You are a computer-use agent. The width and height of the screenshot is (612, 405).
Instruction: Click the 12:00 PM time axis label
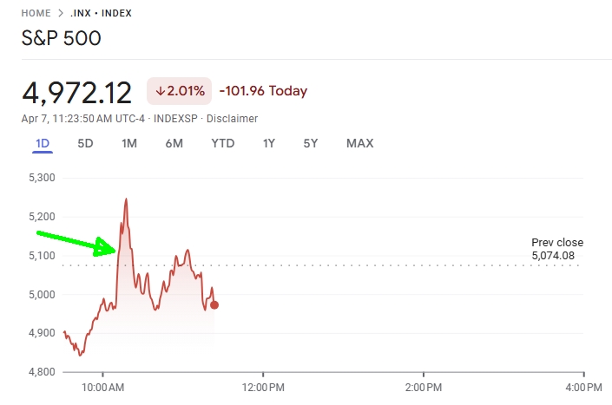point(263,386)
